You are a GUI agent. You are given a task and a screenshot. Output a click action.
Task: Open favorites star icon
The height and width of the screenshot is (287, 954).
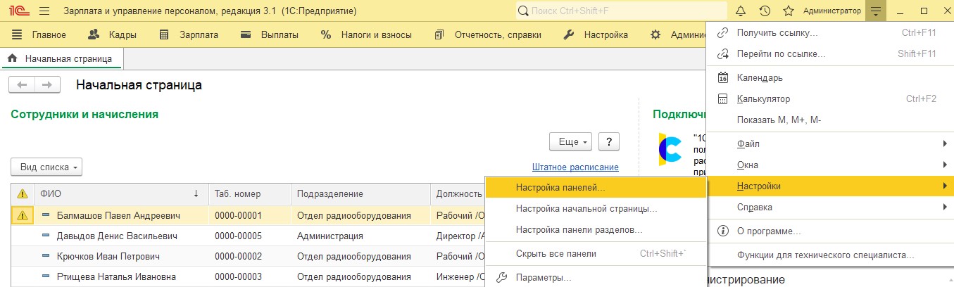[x=789, y=11]
